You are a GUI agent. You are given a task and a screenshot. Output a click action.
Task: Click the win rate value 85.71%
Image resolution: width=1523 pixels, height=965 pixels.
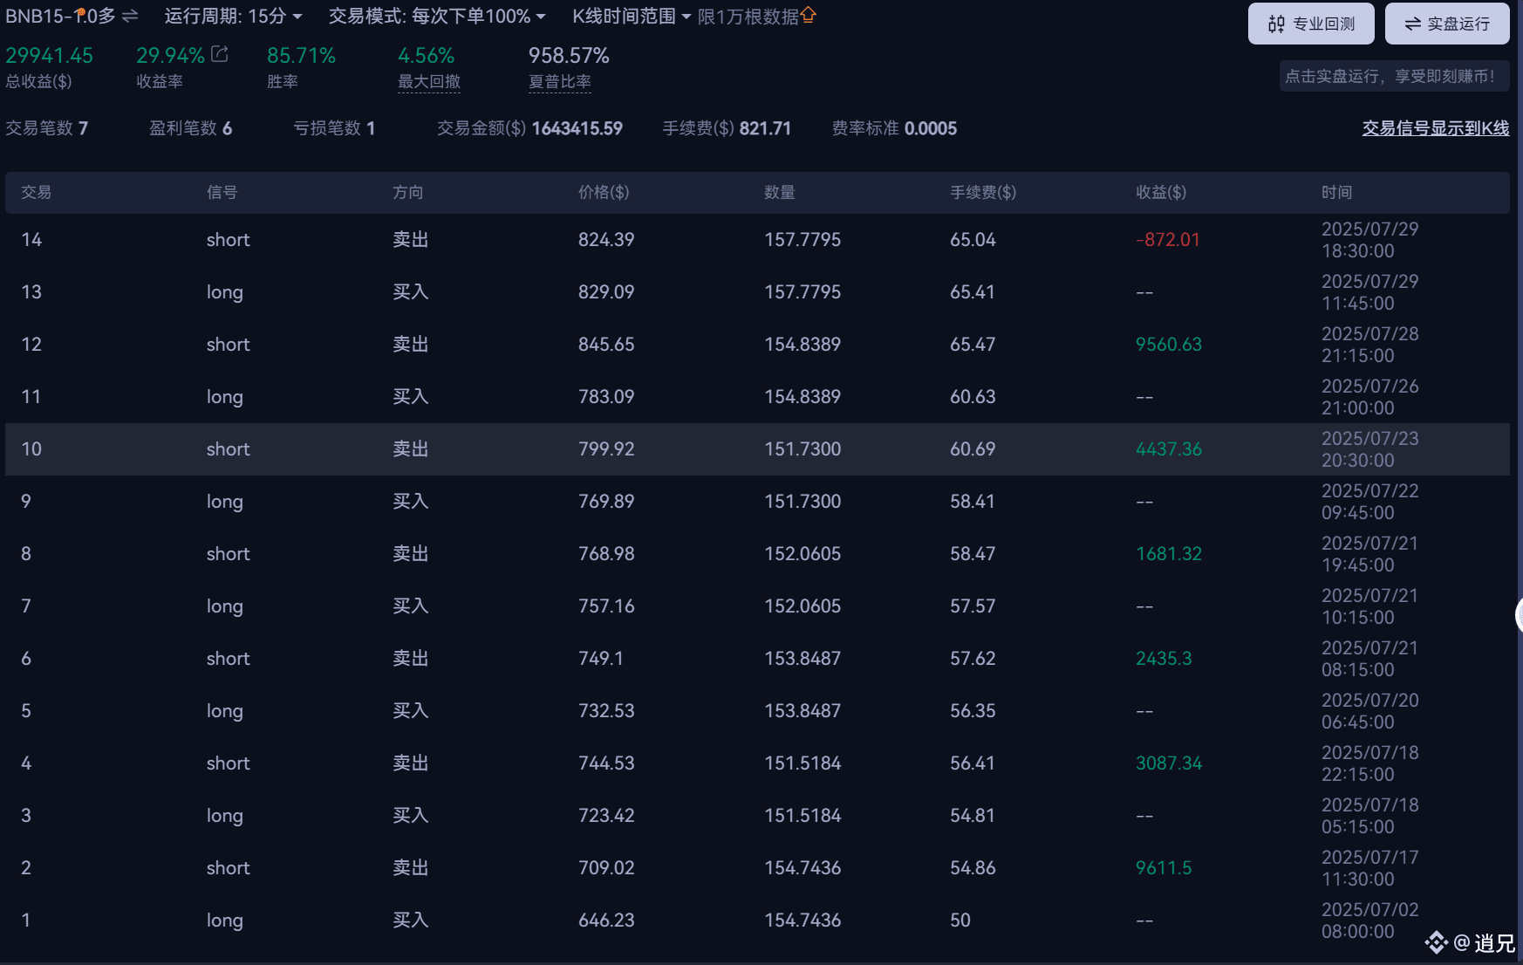point(301,55)
